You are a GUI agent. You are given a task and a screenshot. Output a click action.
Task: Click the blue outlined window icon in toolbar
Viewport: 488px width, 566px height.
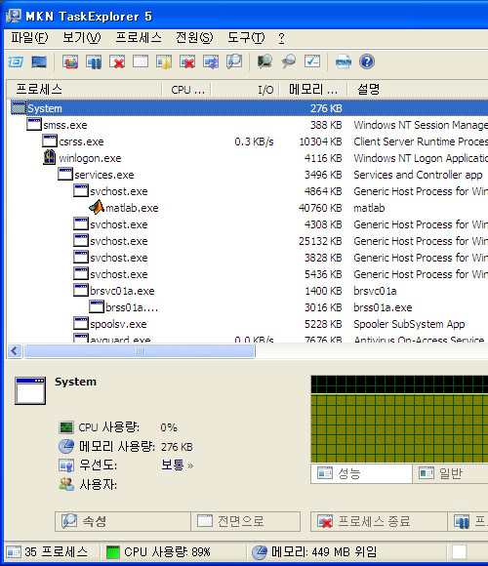click(16, 61)
